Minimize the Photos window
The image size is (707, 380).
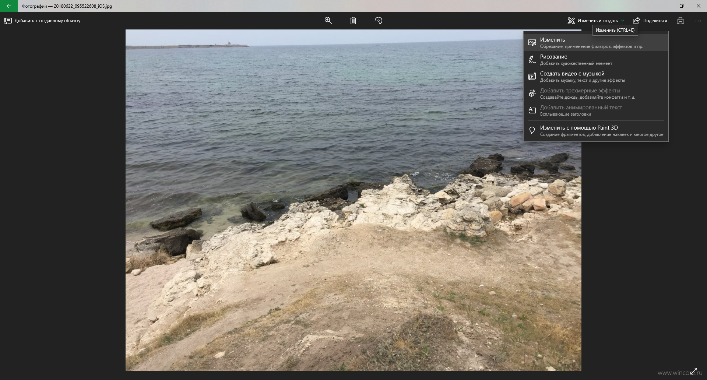click(x=665, y=6)
